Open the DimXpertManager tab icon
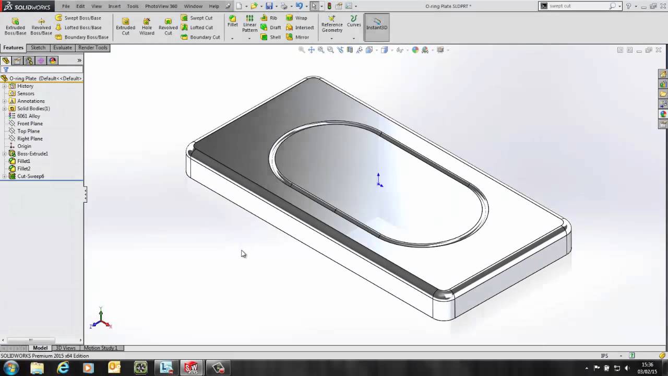 (41, 61)
